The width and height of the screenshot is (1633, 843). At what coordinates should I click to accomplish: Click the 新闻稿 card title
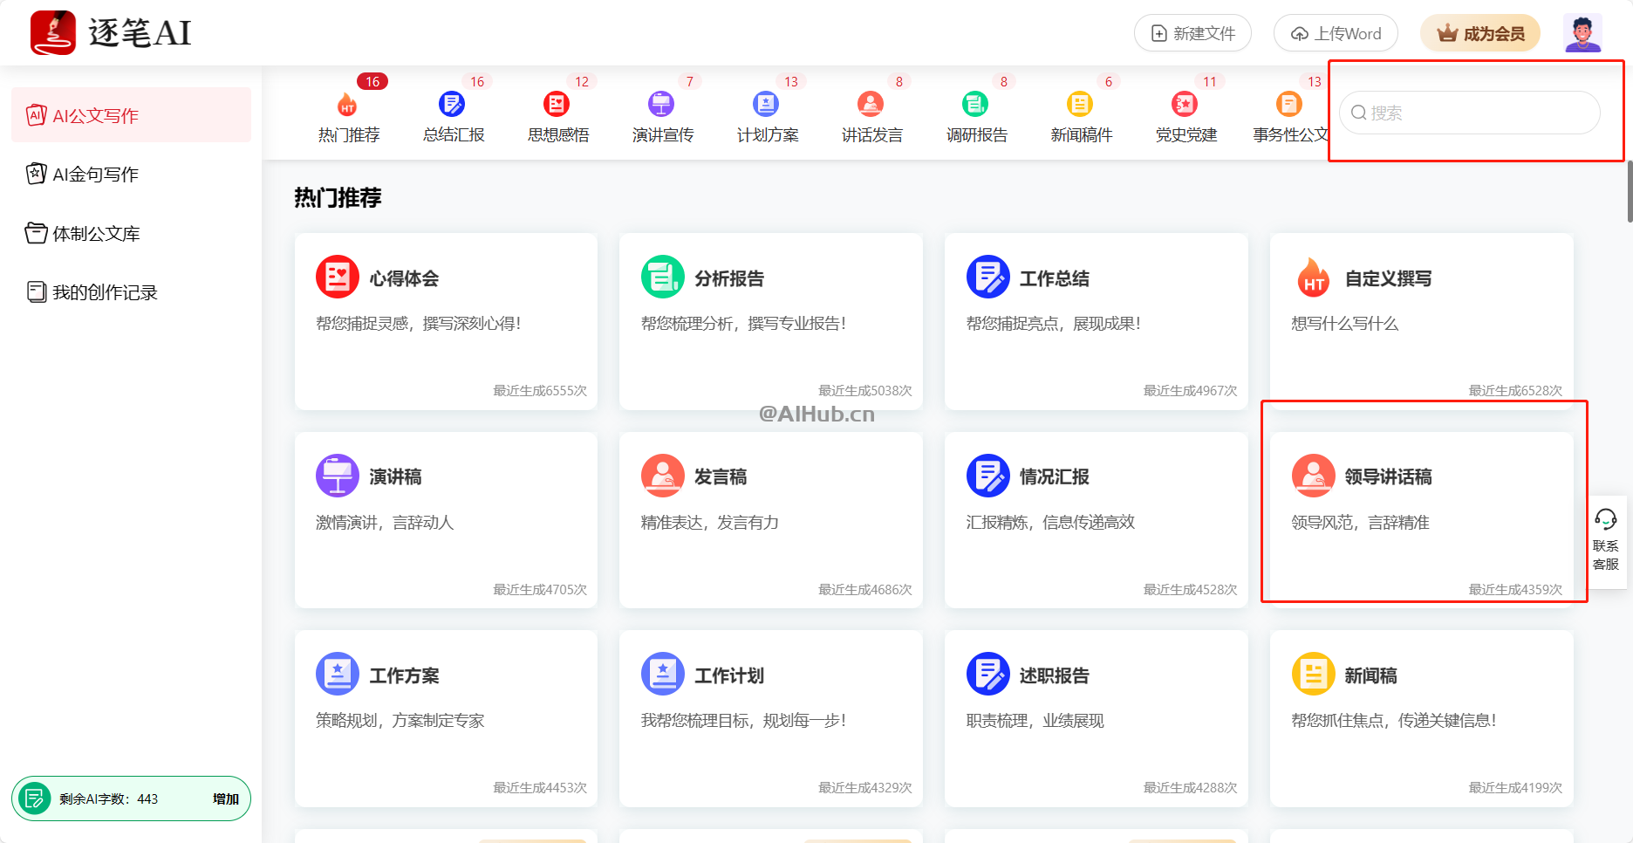pyautogui.click(x=1371, y=675)
